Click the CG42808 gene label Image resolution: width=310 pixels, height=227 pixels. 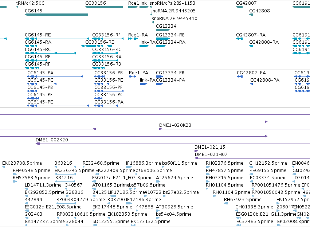(259, 11)
